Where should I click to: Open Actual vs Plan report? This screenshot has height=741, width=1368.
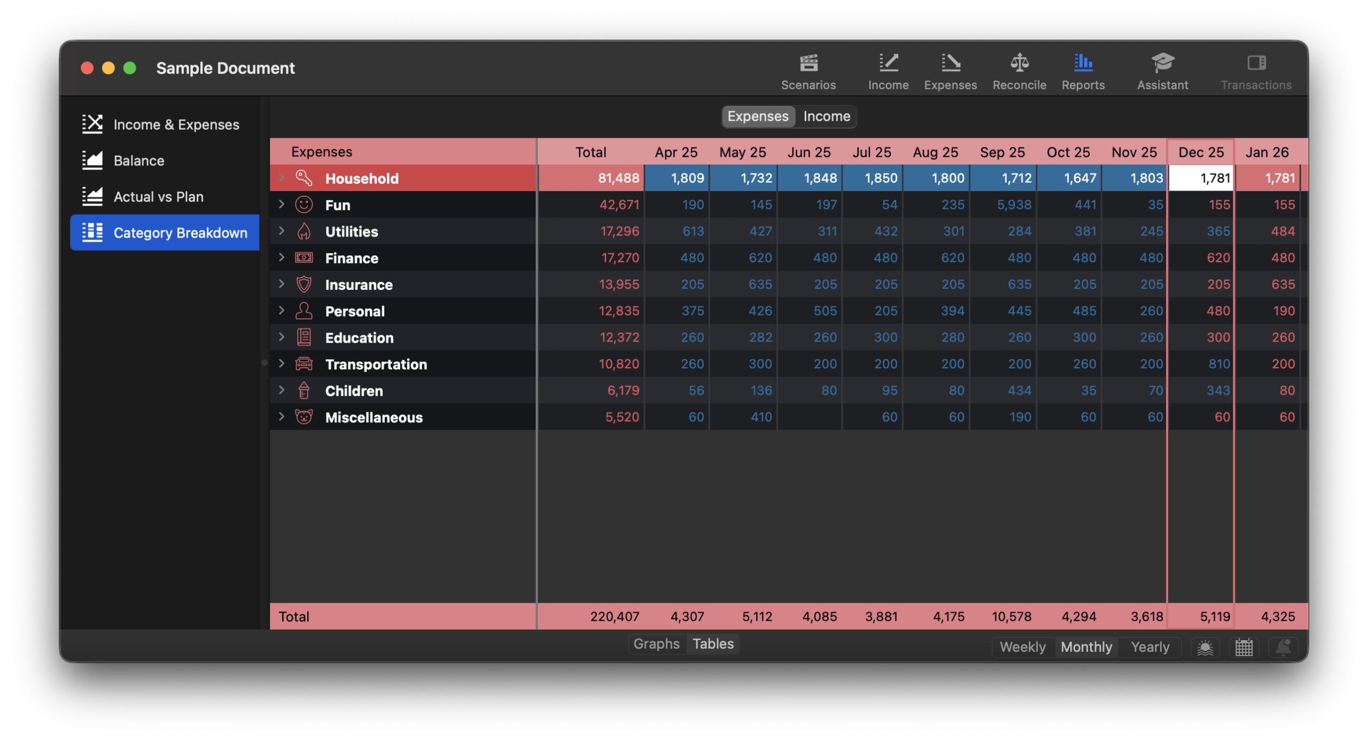(x=158, y=196)
